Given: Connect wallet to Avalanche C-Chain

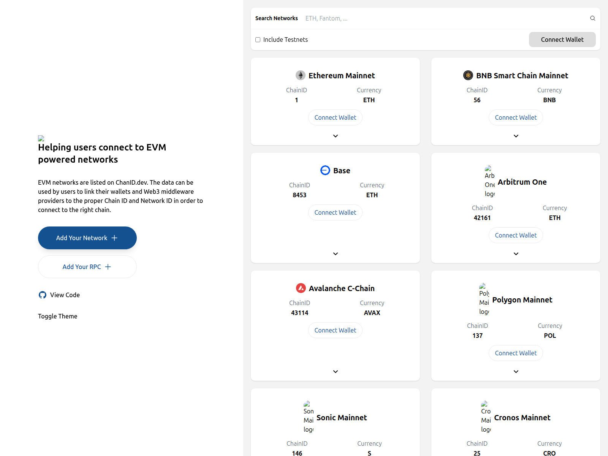Looking at the screenshot, I should [336, 330].
